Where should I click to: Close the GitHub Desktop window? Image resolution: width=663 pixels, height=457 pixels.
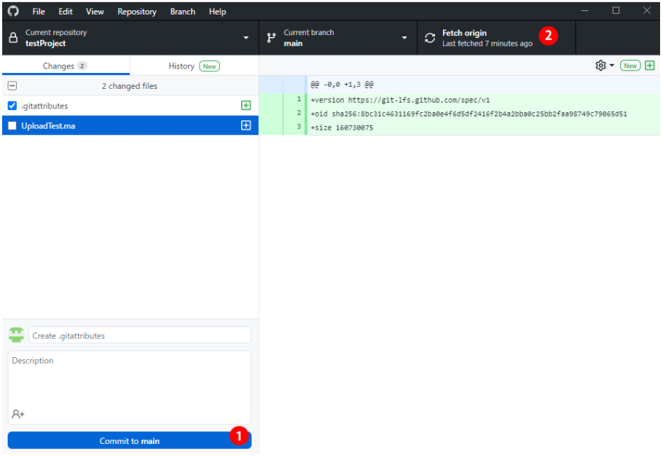tap(646, 11)
